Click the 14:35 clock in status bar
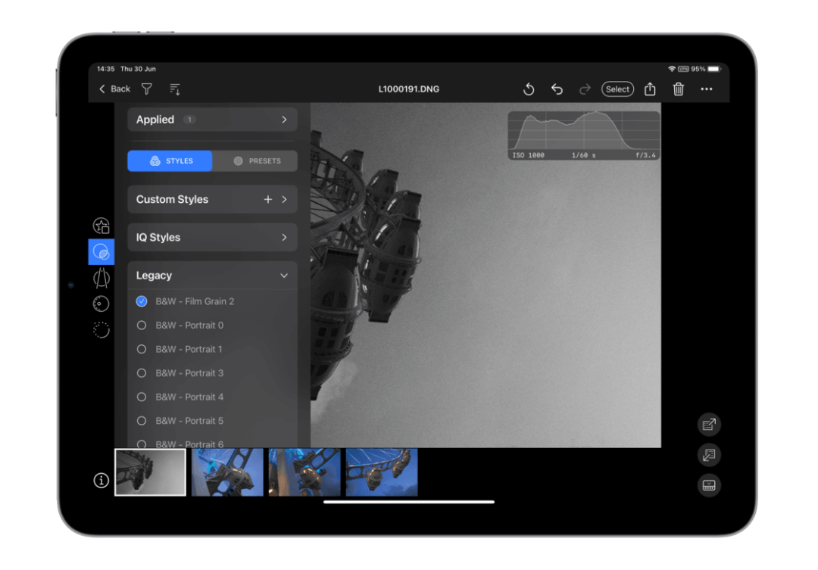This screenshot has height=570, width=818. (106, 69)
